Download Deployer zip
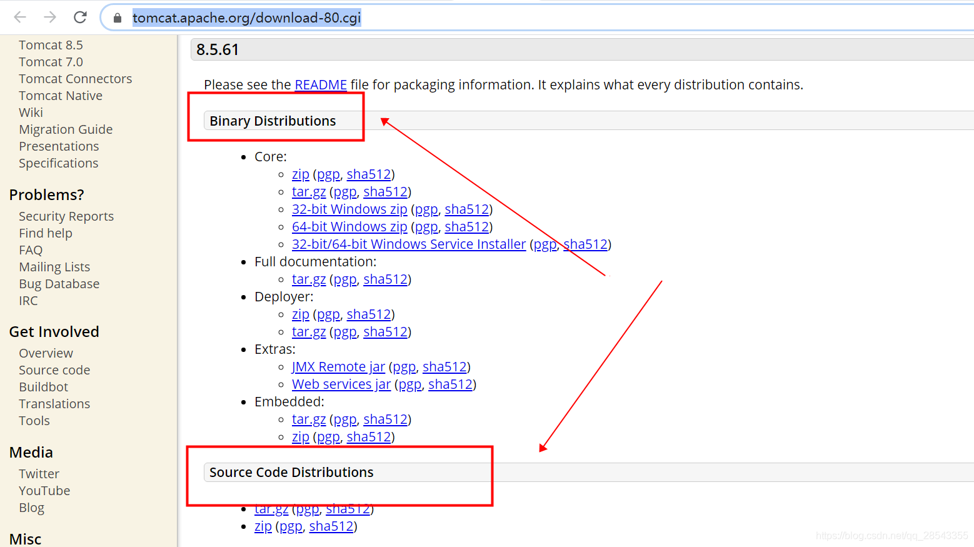The width and height of the screenshot is (974, 547). coord(301,314)
